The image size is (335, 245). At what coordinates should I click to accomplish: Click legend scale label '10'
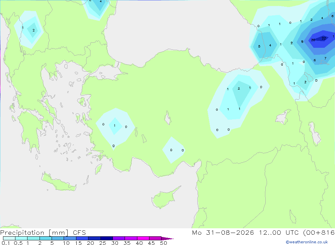coord(66,243)
